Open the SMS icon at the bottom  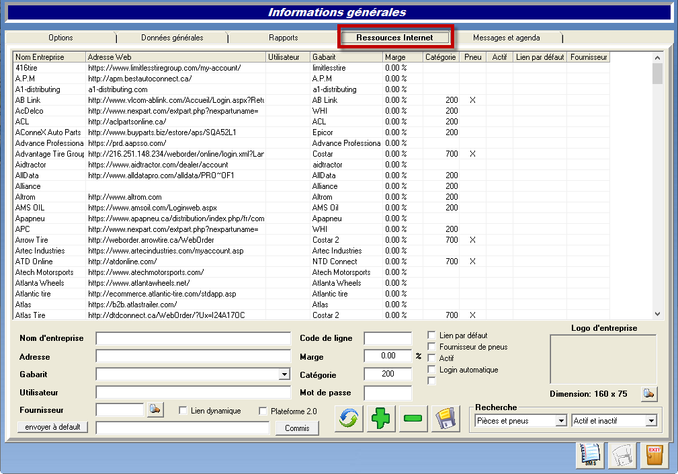590,455
